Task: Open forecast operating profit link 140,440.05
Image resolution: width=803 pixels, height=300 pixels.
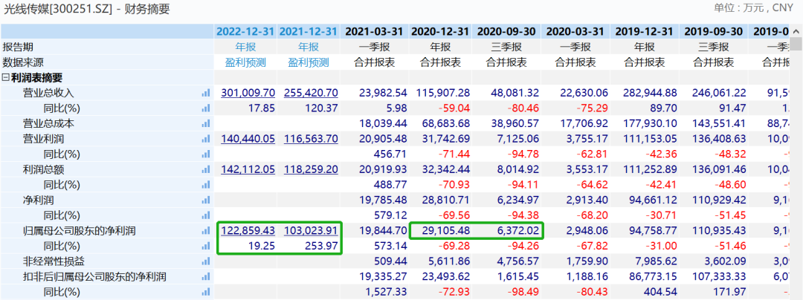Action: (x=248, y=139)
